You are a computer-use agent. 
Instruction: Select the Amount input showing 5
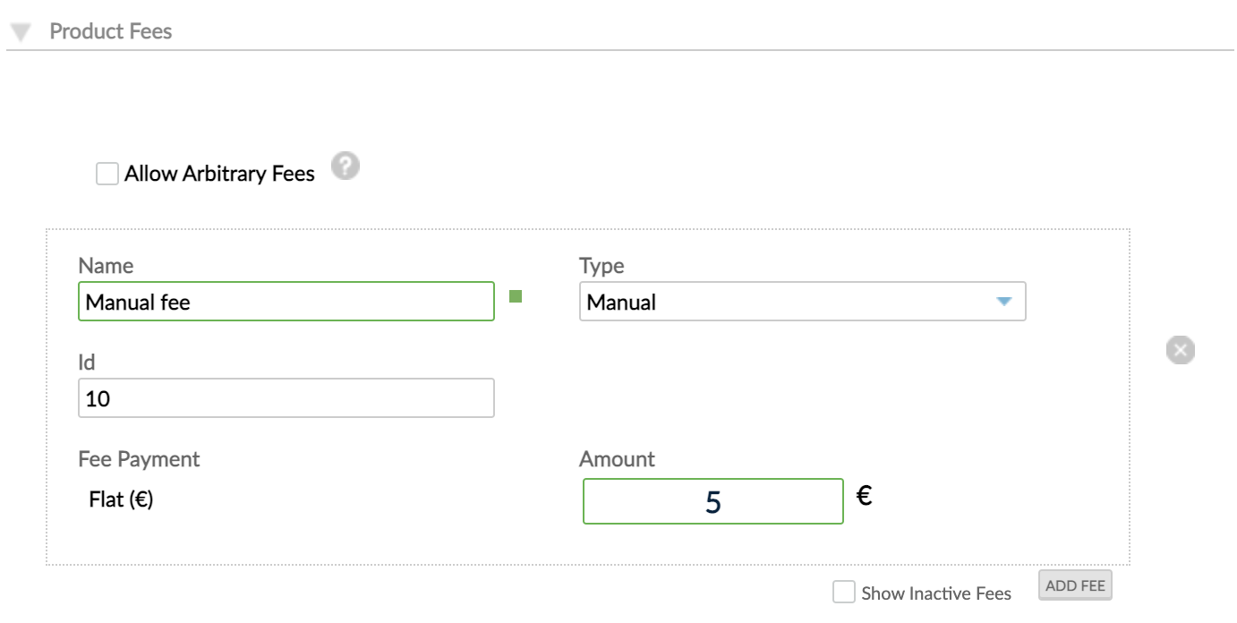click(712, 501)
